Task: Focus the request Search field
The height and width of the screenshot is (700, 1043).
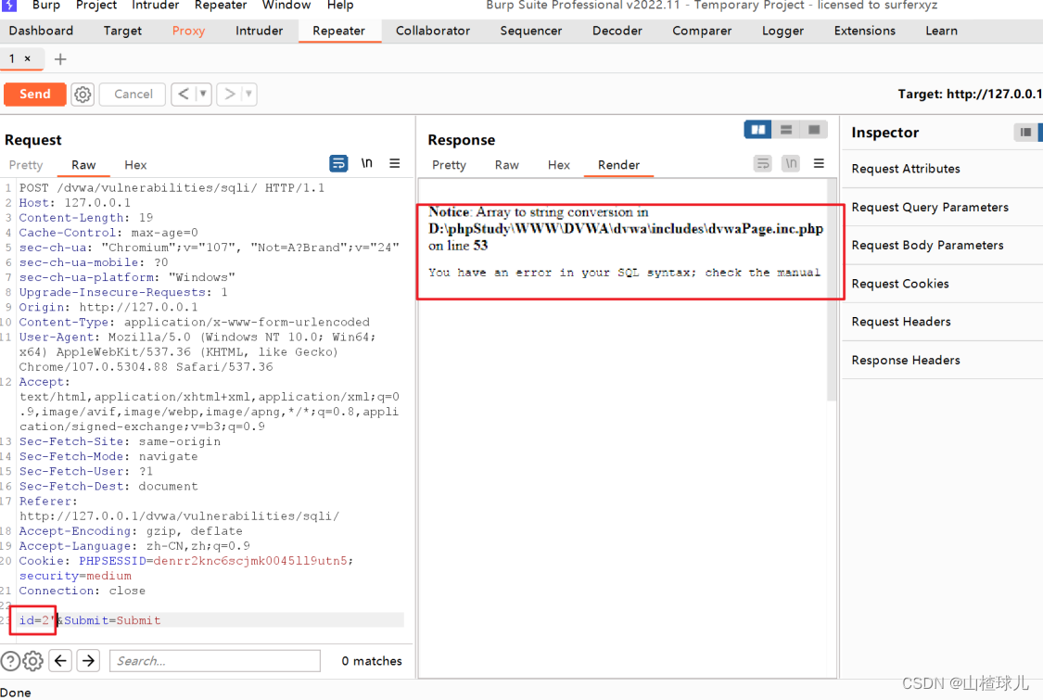Action: 215,661
